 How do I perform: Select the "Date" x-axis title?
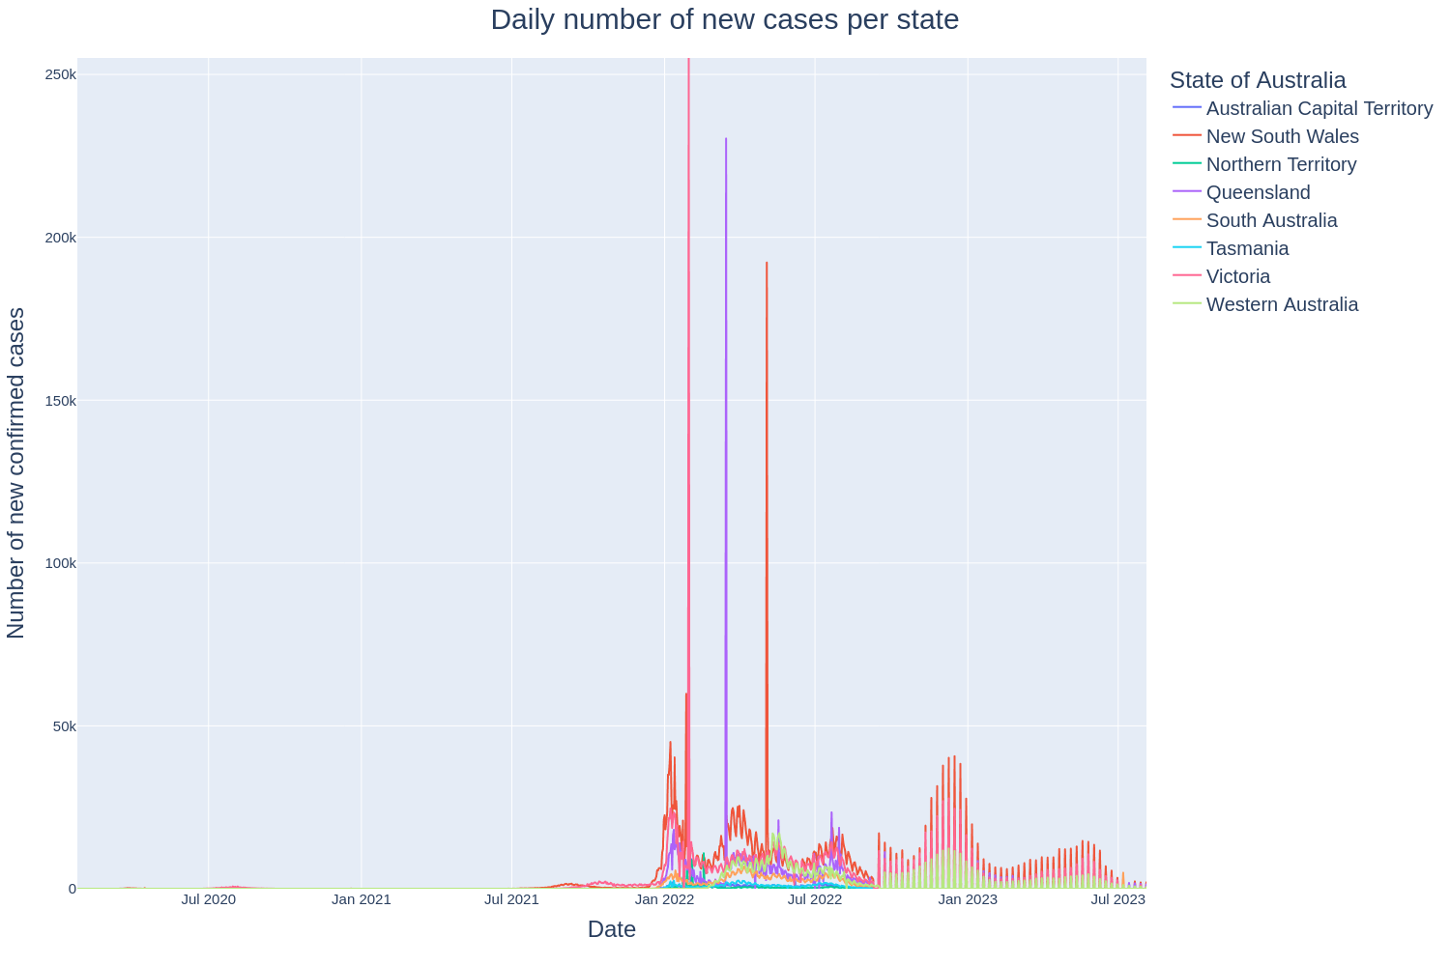[611, 929]
